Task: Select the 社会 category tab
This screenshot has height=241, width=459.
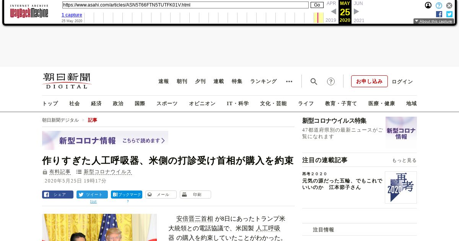Action: pos(75,104)
